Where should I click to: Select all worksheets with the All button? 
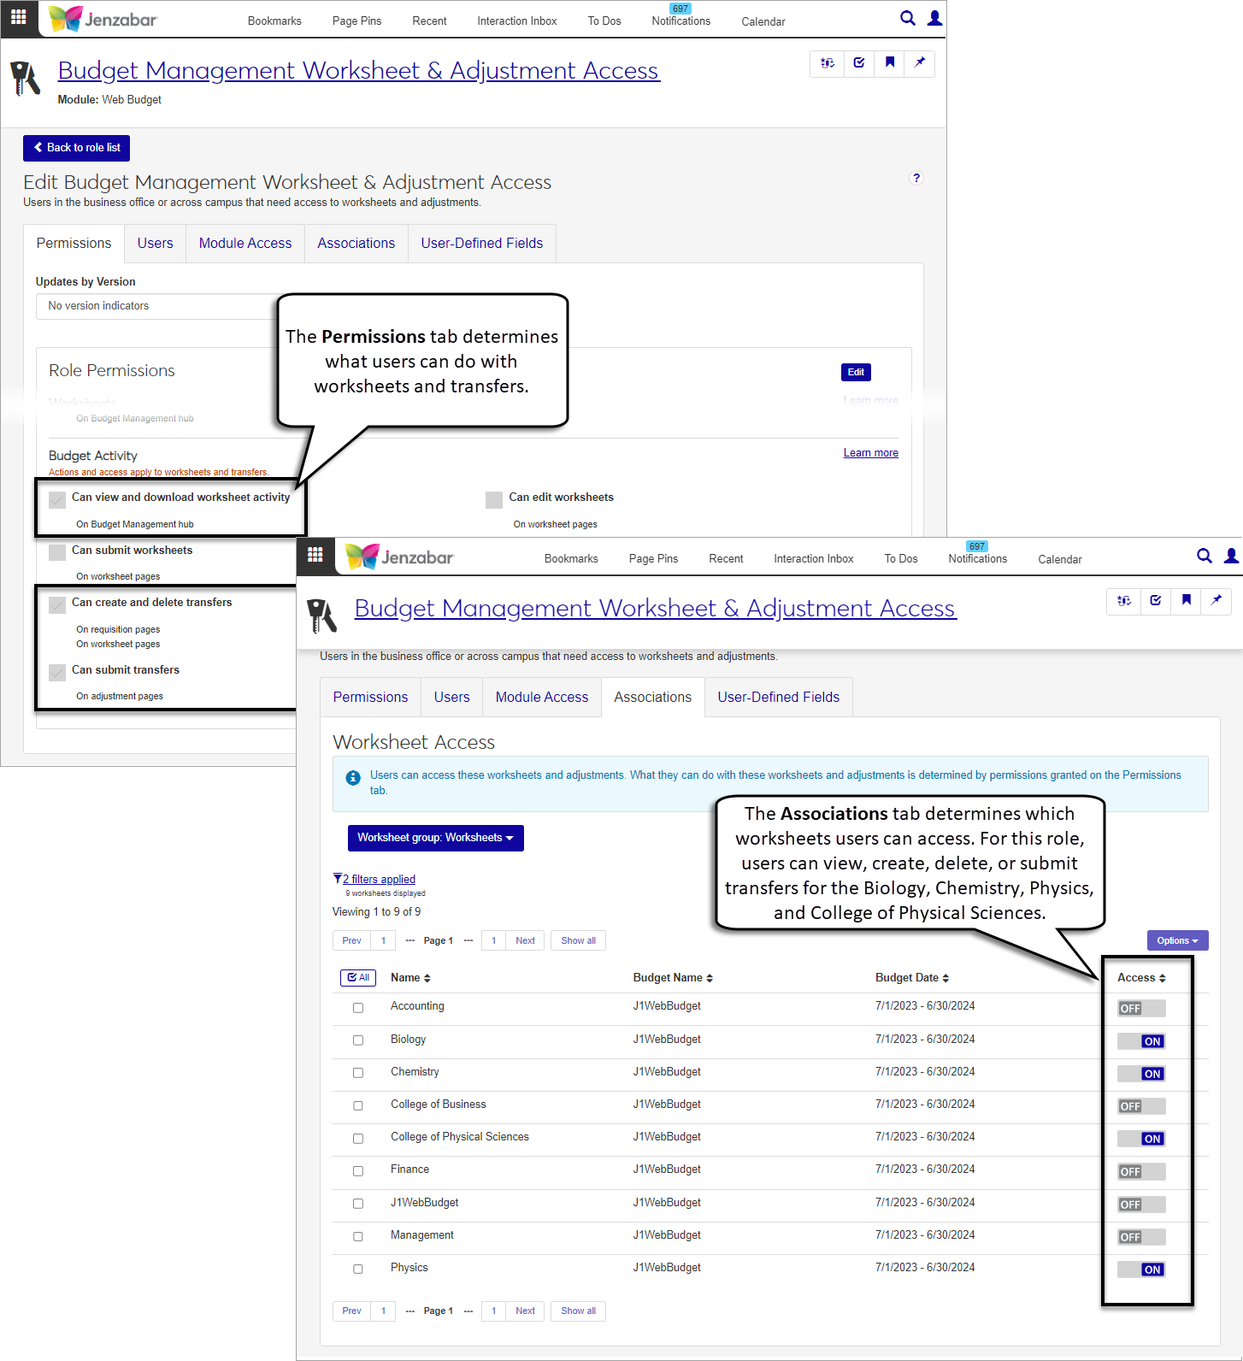click(358, 978)
